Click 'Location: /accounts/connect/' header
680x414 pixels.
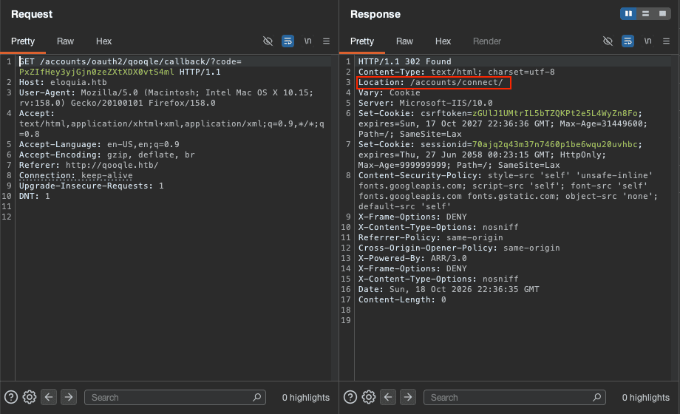431,82
